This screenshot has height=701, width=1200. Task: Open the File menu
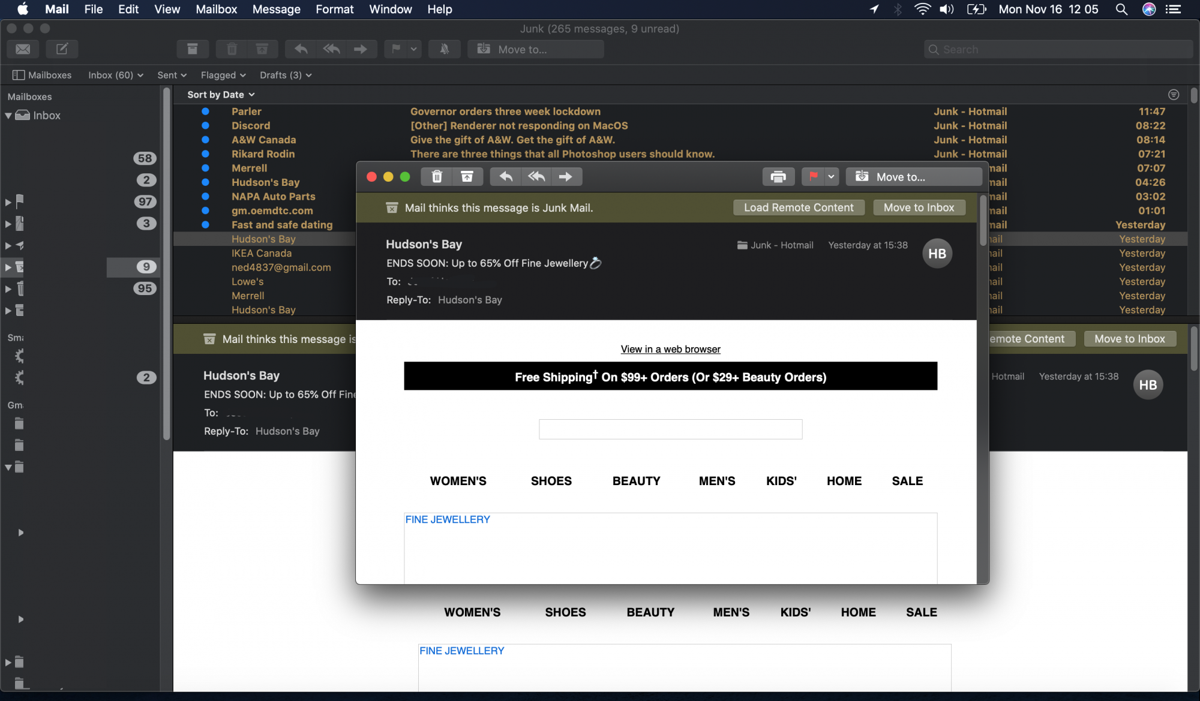coord(93,9)
